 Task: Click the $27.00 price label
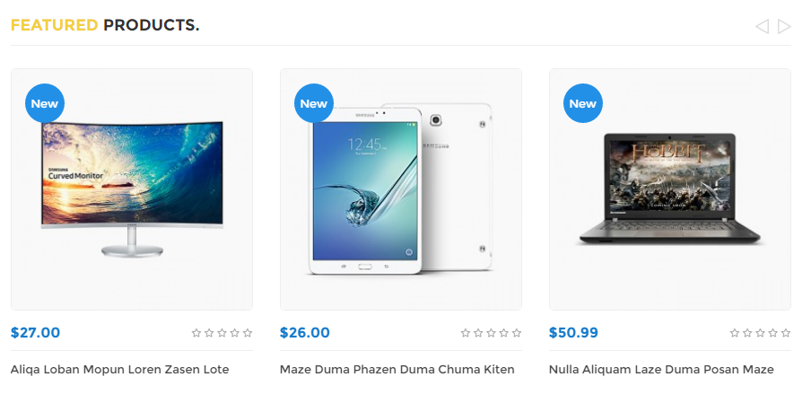click(x=35, y=332)
